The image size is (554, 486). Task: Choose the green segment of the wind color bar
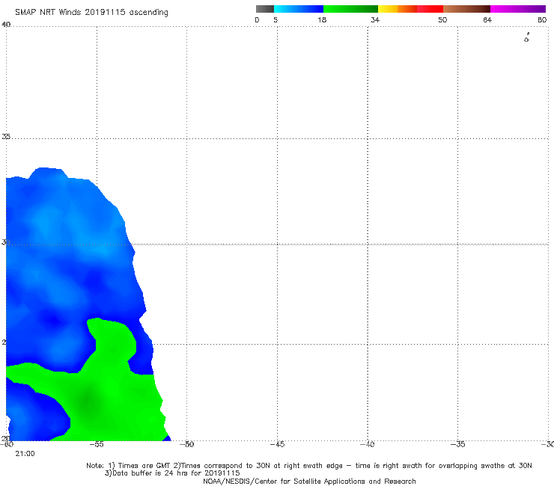point(350,9)
